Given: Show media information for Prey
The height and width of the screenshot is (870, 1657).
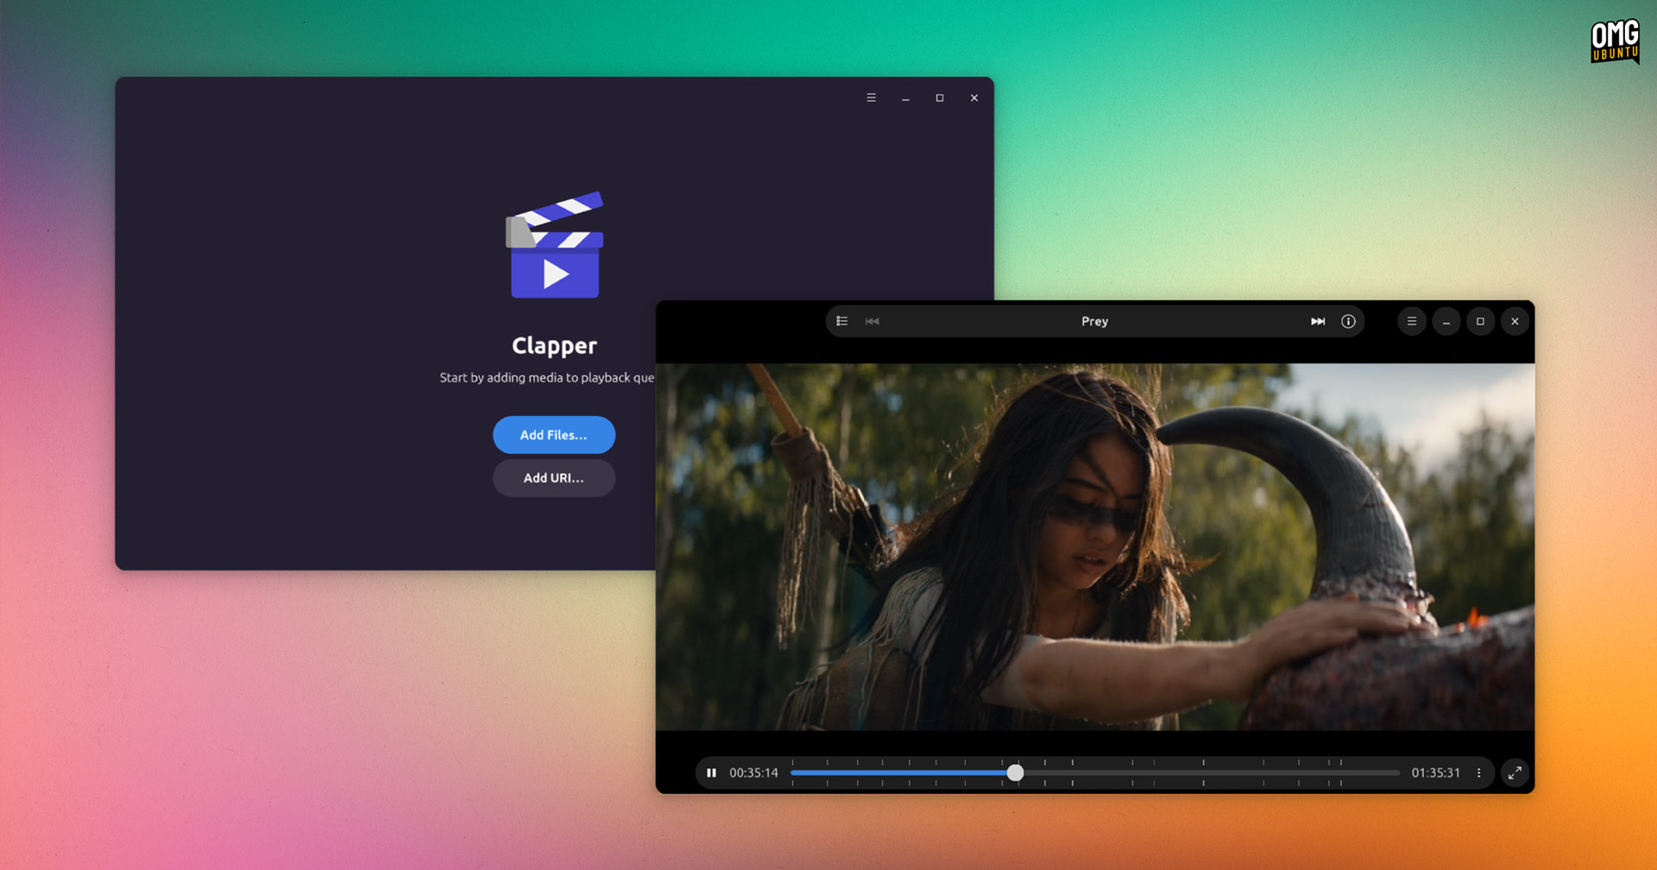Looking at the screenshot, I should tap(1348, 320).
